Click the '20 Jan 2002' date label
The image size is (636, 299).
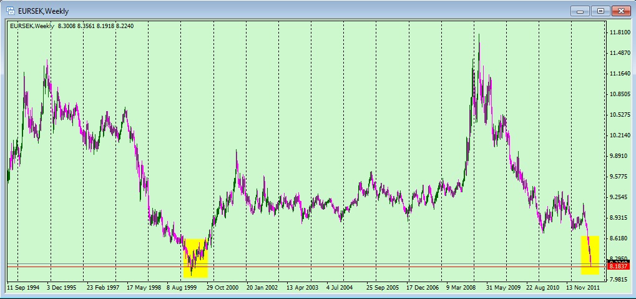[x=262, y=287]
